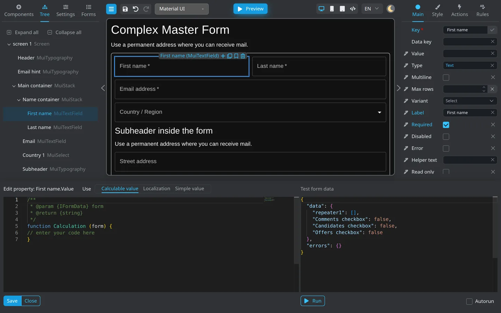The image size is (501, 313).
Task: Select the Localization value mode tab
Action: [157, 188]
